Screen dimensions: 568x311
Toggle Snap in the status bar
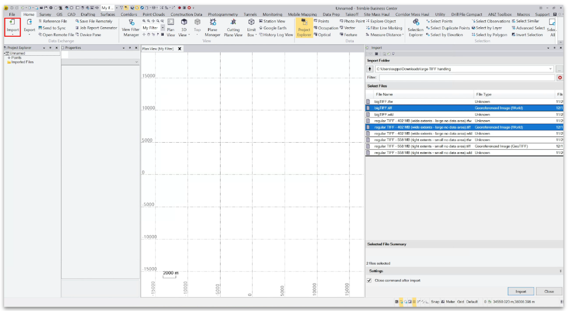(435, 302)
